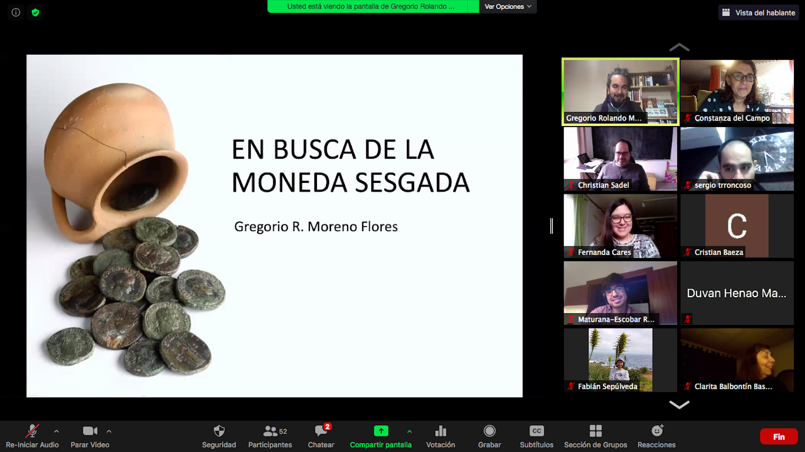The width and height of the screenshot is (805, 452).
Task: End the meeting with Fin button
Action: (779, 436)
